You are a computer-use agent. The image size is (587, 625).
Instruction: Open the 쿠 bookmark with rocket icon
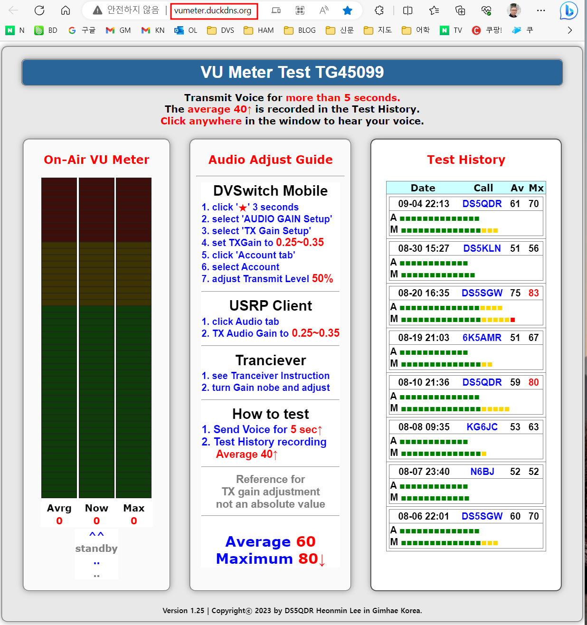tap(522, 30)
